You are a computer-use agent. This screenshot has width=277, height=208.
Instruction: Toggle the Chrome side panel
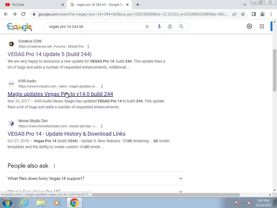click(254, 14)
